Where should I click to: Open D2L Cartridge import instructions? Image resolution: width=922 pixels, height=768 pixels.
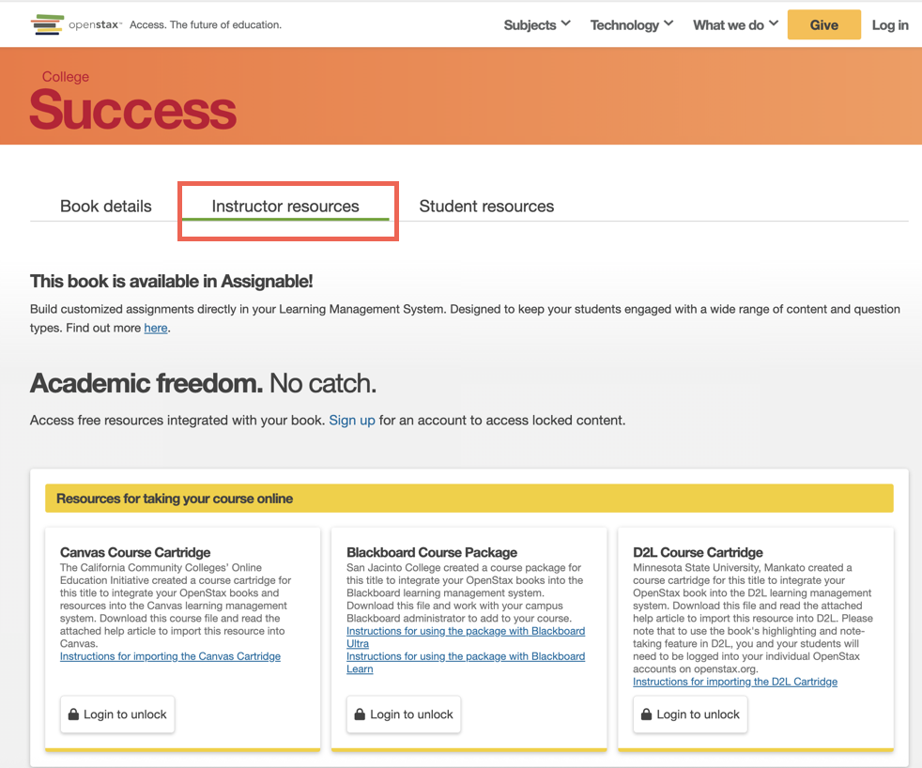pos(735,681)
